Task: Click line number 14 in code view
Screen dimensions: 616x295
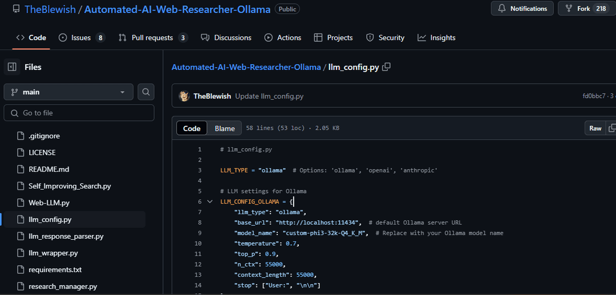Action: pos(198,285)
